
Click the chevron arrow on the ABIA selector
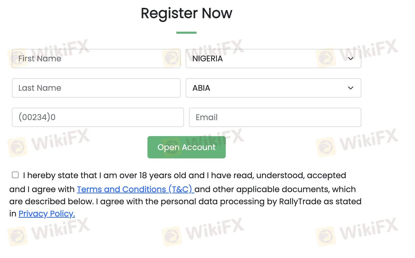tap(351, 88)
